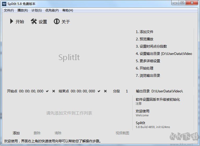This screenshot has width=200, height=146.
Task: Select guide step 2. 预览播放
Action: click(x=144, y=39)
